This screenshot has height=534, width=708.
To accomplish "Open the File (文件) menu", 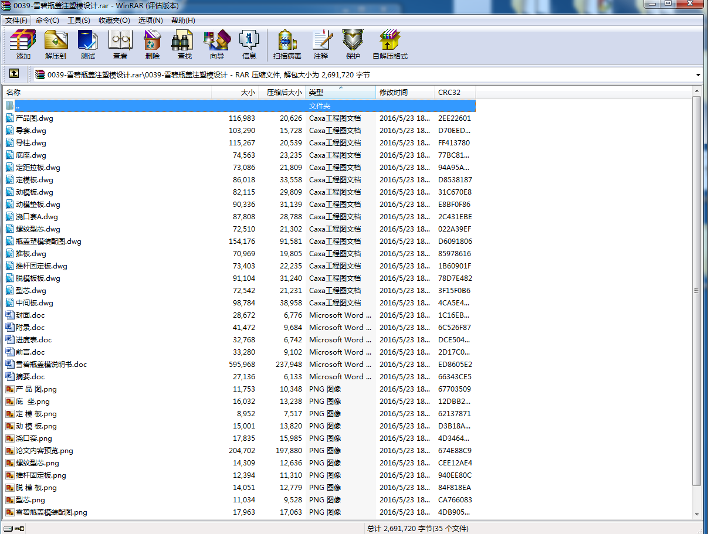I will click(x=16, y=20).
